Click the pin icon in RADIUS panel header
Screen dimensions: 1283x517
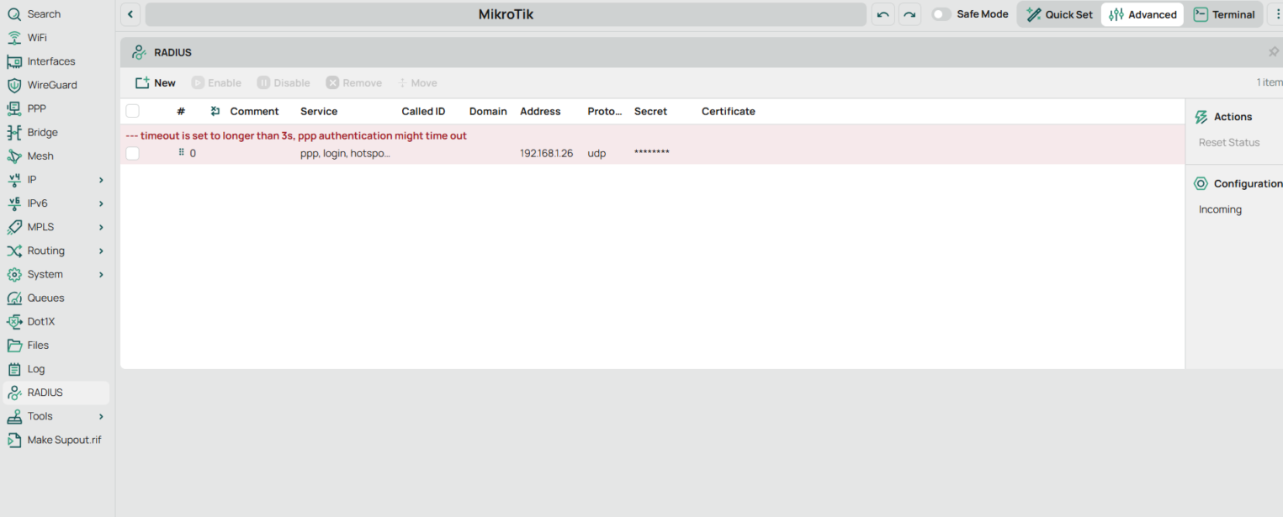(x=1273, y=52)
